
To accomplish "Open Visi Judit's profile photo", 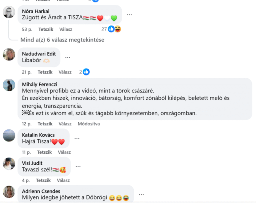I will (9, 164).
